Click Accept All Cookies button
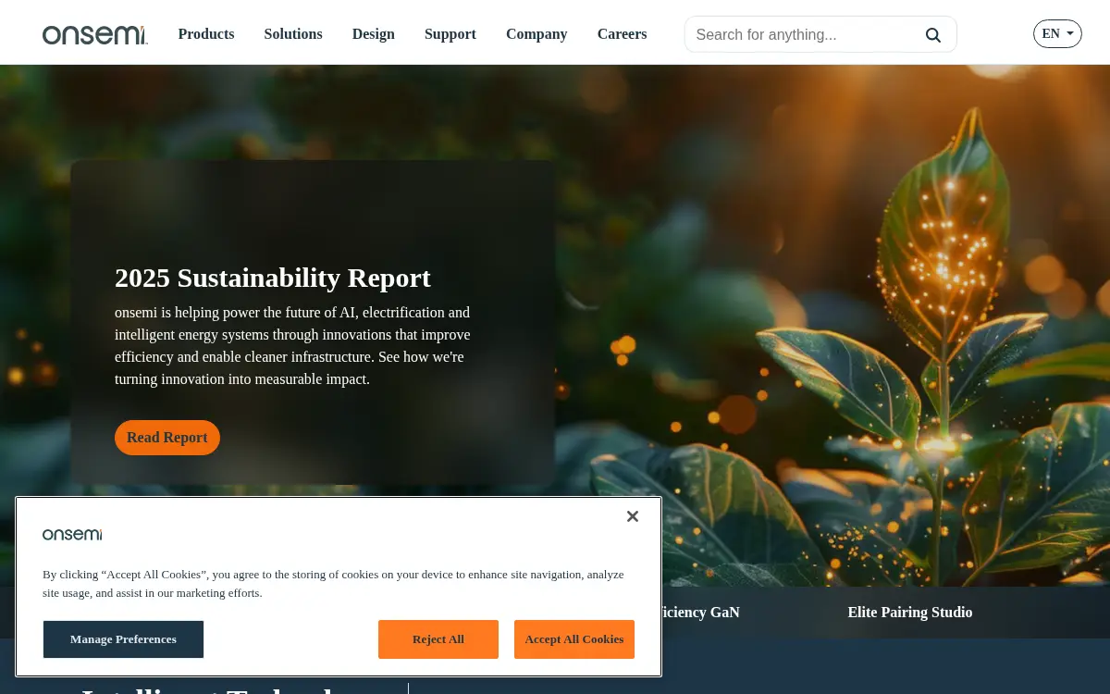Viewport: 1110px width, 694px height. [x=574, y=639]
